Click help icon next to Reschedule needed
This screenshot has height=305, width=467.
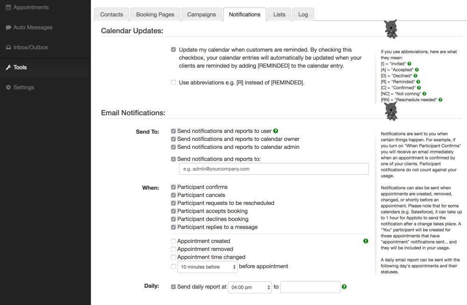click(440, 100)
